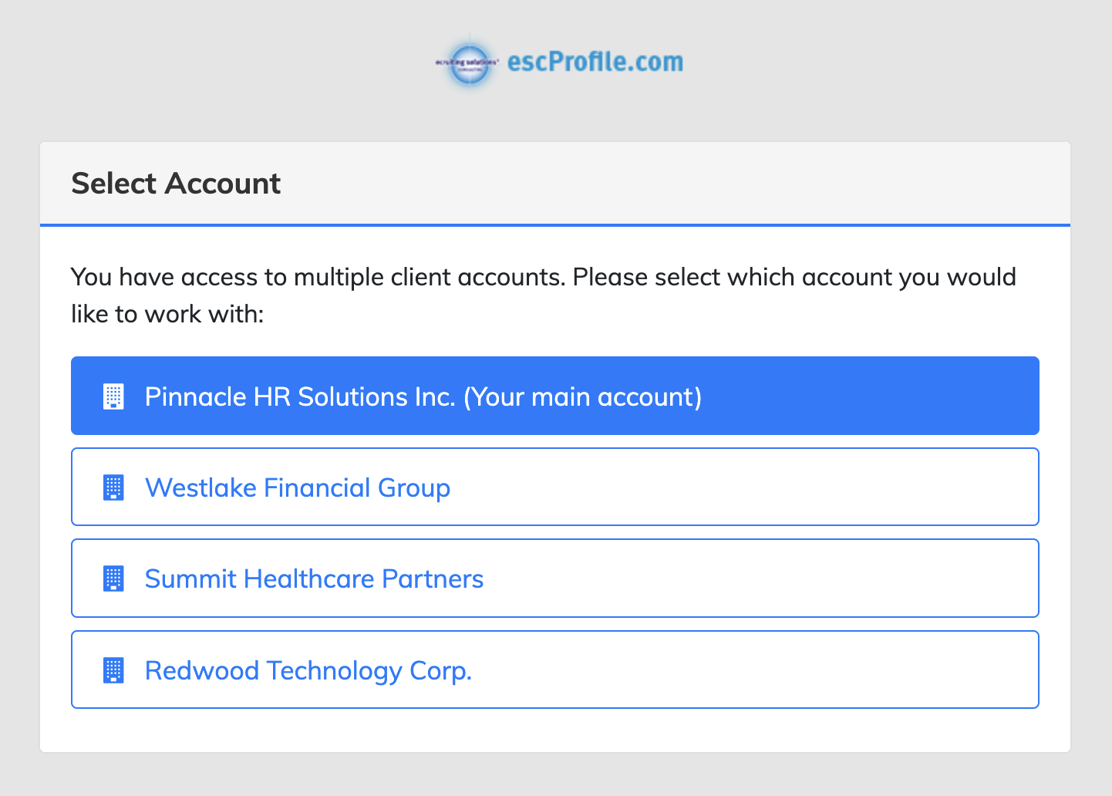Click the building icon beside Summit Healthcare Partners
The width and height of the screenshot is (1112, 796).
(114, 578)
